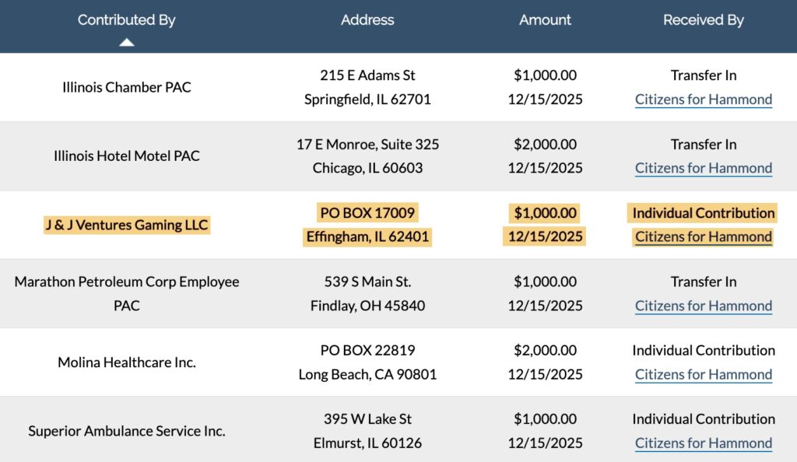Open Citizens for Hammond link in Illinois Chamber row
The width and height of the screenshot is (797, 462).
(x=703, y=100)
